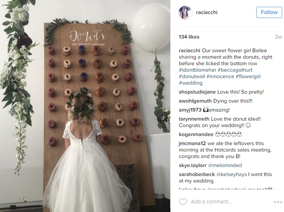Open jmcmana12 commenter profile

pyautogui.click(x=192, y=144)
